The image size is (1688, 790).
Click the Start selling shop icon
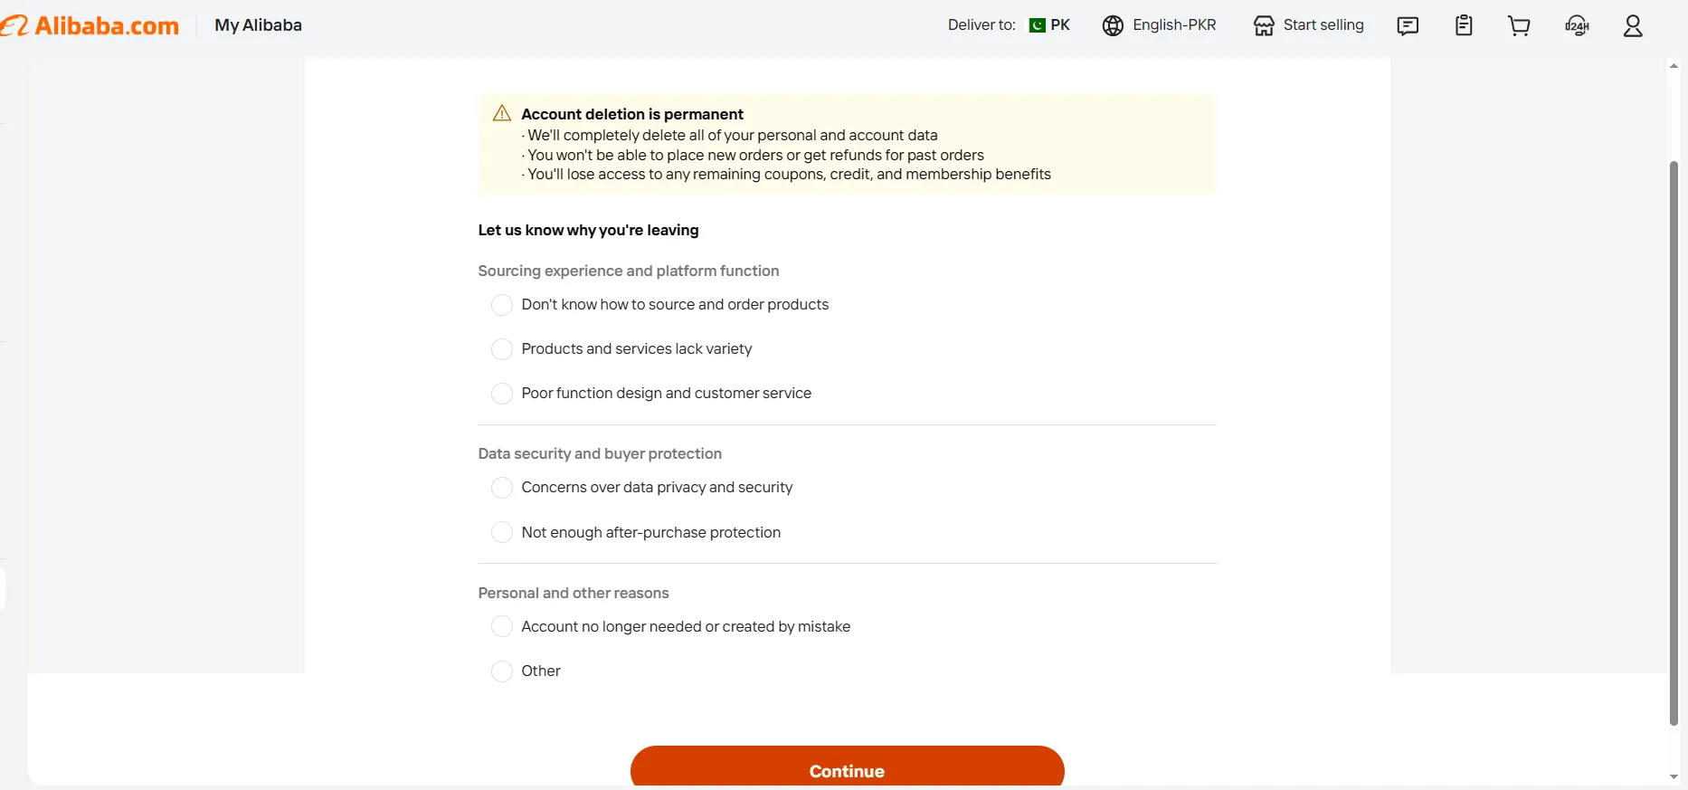1264,25
